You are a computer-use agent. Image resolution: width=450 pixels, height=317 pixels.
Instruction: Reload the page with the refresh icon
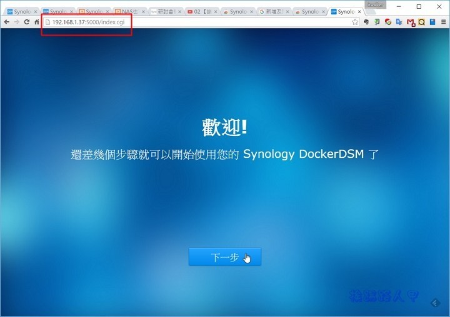point(27,22)
